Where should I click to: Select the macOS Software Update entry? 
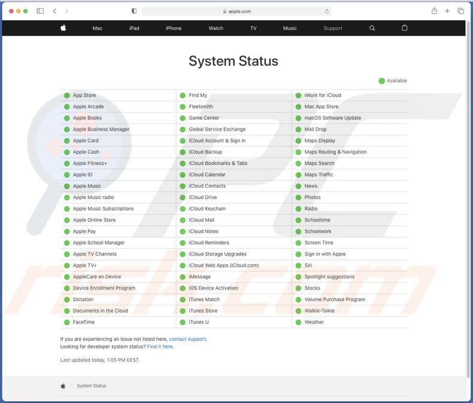coord(333,118)
